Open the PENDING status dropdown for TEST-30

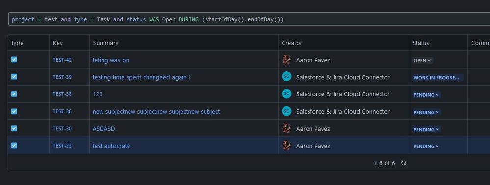click(x=426, y=129)
